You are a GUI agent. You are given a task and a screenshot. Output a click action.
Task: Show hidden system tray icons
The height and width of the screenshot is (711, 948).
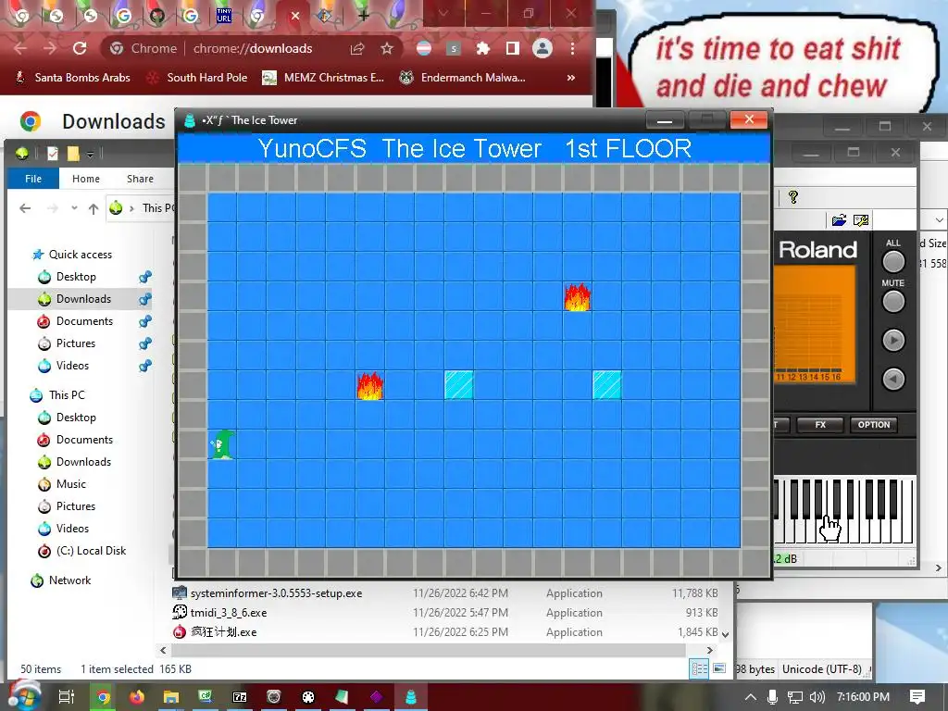[750, 697]
